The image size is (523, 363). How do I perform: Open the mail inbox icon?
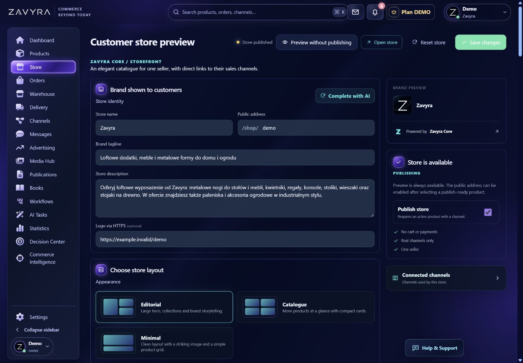(x=355, y=12)
